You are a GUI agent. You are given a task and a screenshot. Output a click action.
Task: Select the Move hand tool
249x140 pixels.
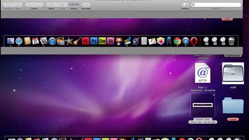point(51,5)
